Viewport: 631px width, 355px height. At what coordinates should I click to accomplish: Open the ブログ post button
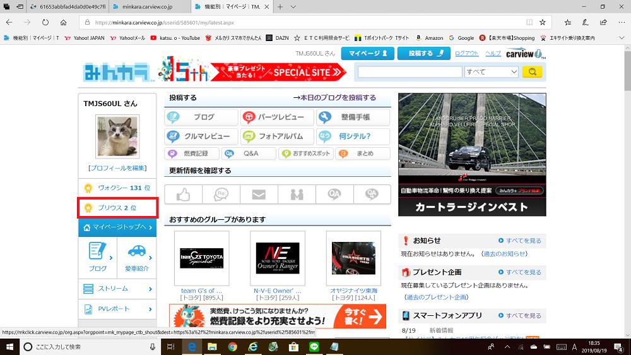[x=201, y=117]
